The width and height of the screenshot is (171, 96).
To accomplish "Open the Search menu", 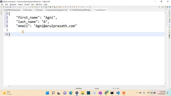I will [x=20, y=5].
